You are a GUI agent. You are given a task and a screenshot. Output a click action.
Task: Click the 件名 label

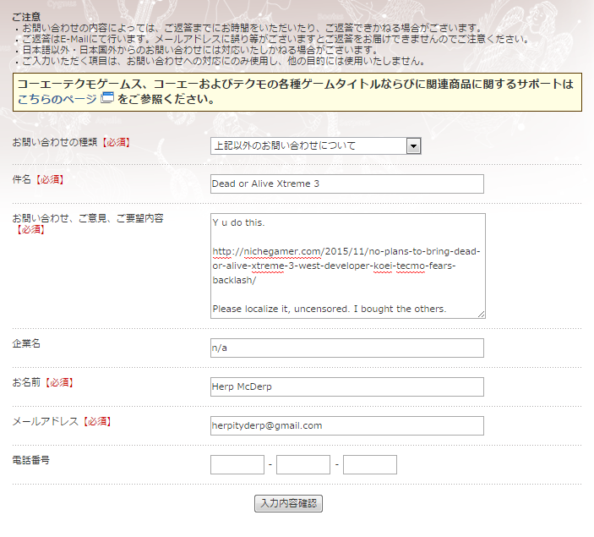(22, 179)
